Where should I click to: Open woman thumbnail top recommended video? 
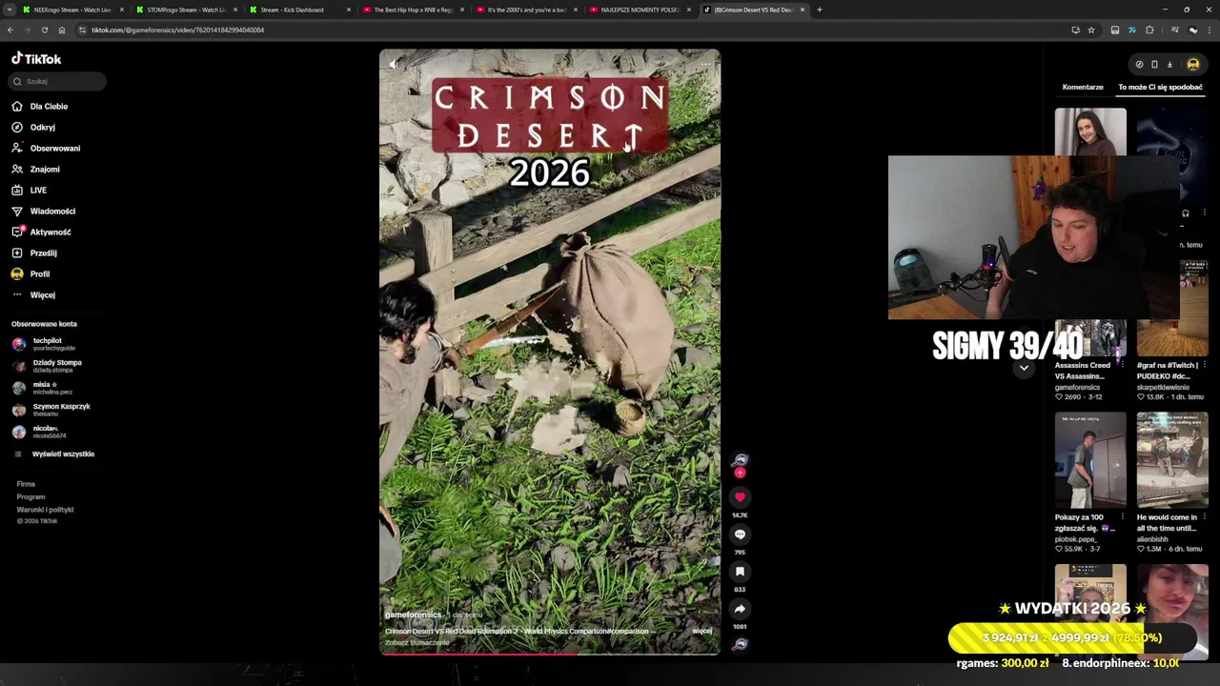(1090, 131)
